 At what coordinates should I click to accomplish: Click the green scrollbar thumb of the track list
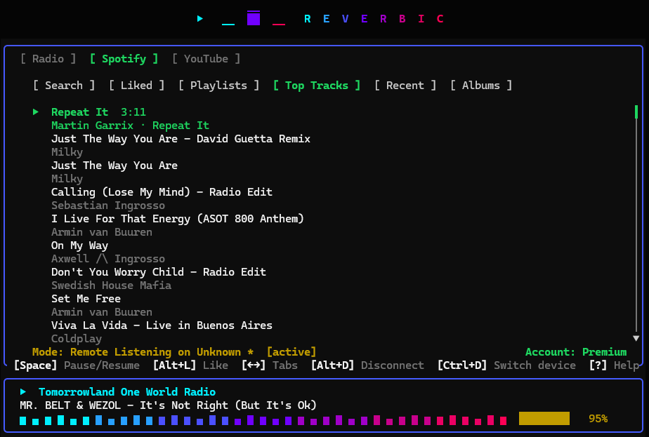tap(636, 112)
